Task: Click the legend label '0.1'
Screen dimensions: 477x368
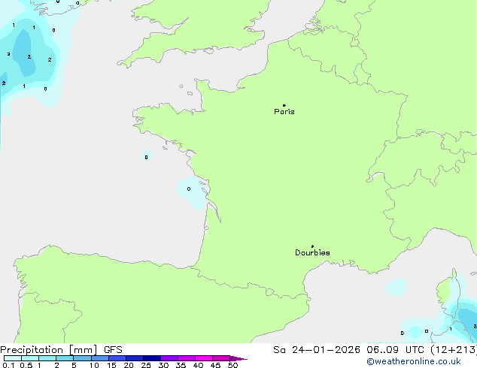Action: point(8,365)
